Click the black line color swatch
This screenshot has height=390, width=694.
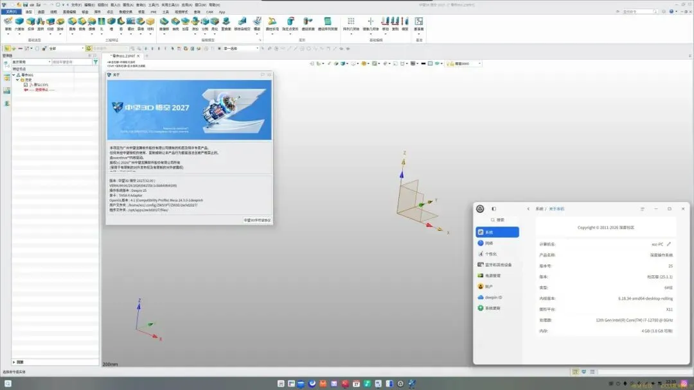tap(423, 64)
